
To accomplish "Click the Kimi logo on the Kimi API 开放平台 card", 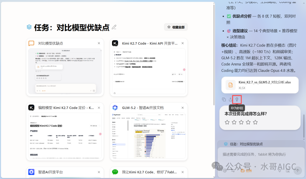I will point(115,43).
